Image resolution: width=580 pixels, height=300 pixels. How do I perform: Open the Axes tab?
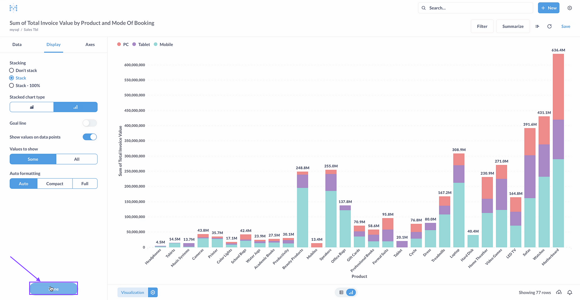(90, 45)
